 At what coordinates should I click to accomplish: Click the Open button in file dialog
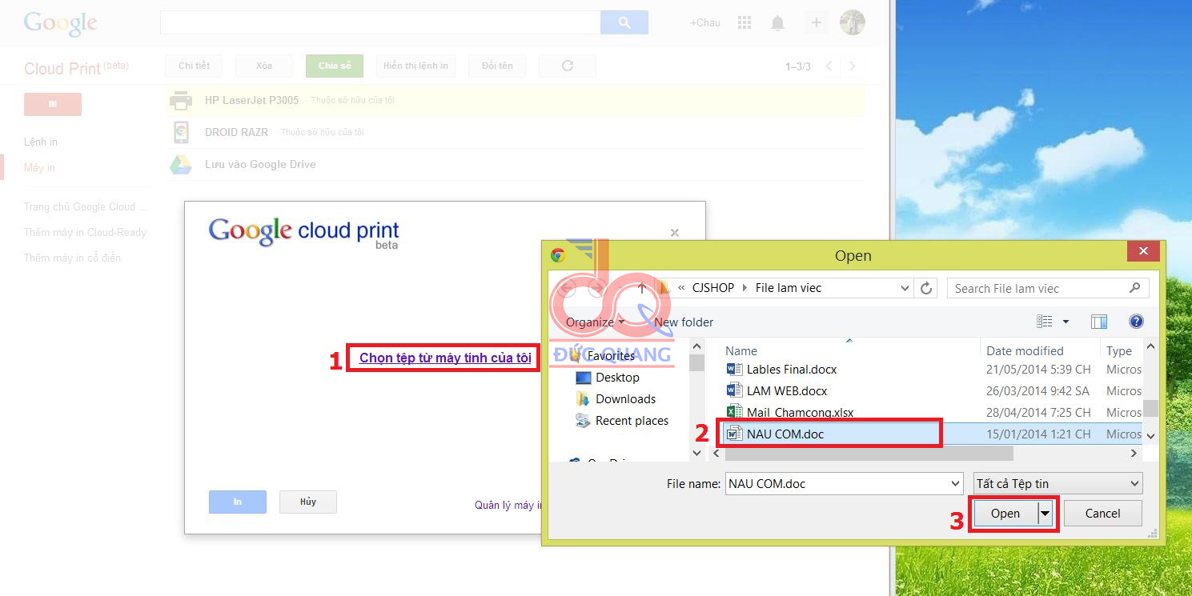[x=1005, y=514]
